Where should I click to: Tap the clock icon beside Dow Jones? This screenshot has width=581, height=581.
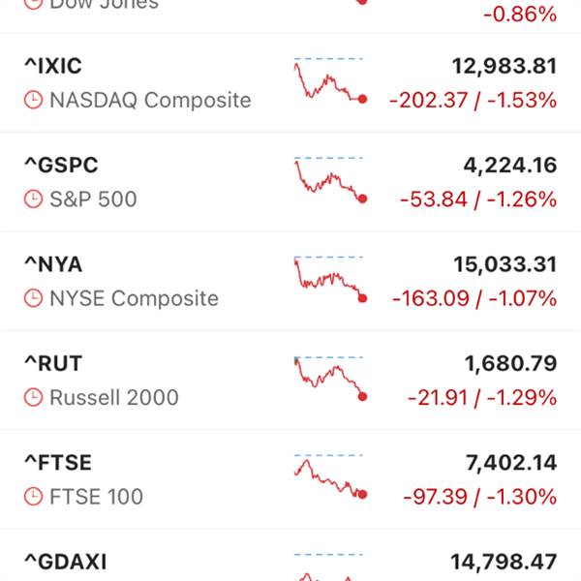(x=33, y=5)
